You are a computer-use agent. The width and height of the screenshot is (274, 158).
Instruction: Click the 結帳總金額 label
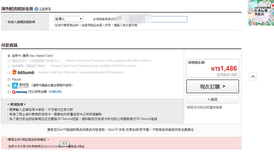click(196, 63)
